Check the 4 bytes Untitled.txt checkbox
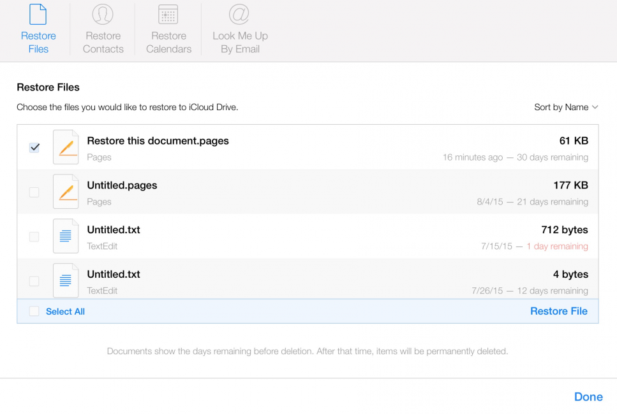Screen dimensions: 617x414 [34, 281]
